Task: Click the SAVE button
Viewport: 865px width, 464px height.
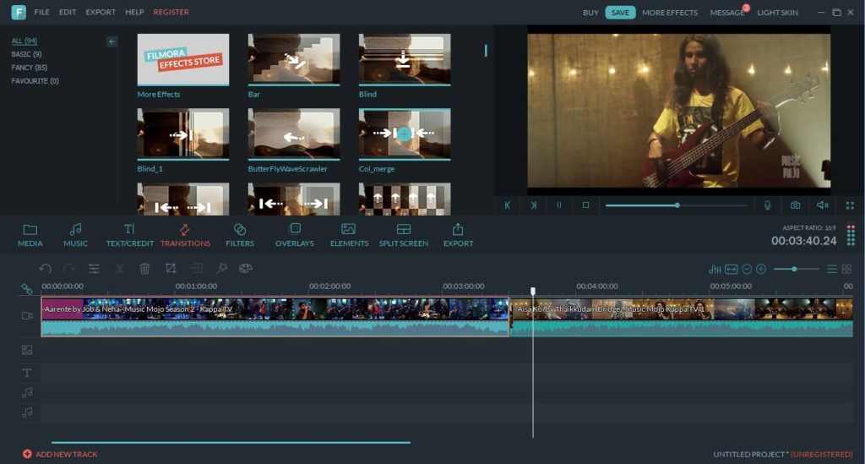Action: tap(620, 13)
